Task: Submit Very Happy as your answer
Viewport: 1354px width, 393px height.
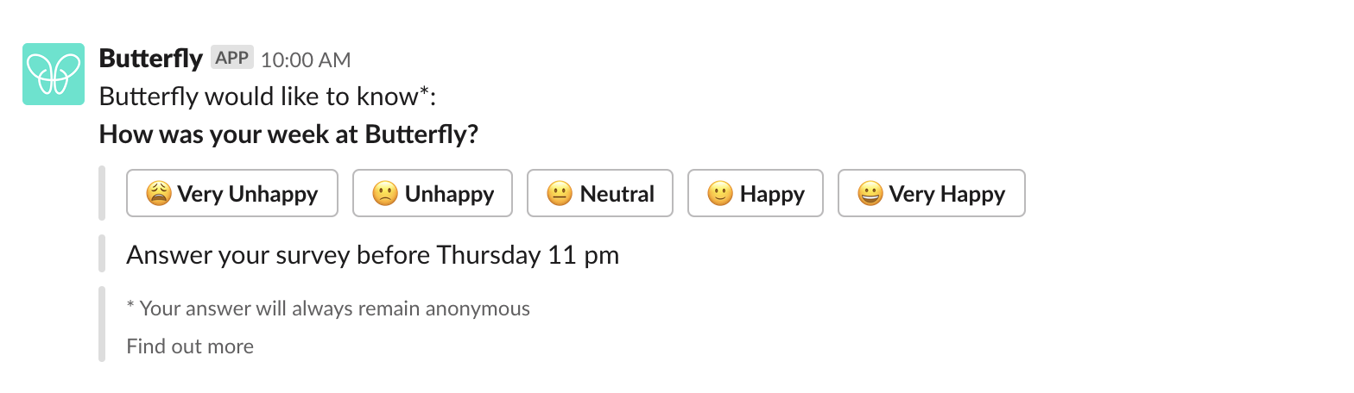Action: pos(932,193)
